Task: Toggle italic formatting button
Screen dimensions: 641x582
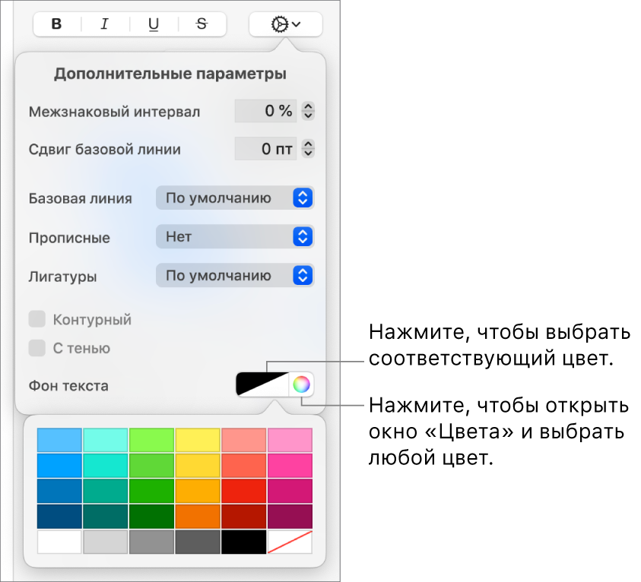Action: [x=105, y=24]
